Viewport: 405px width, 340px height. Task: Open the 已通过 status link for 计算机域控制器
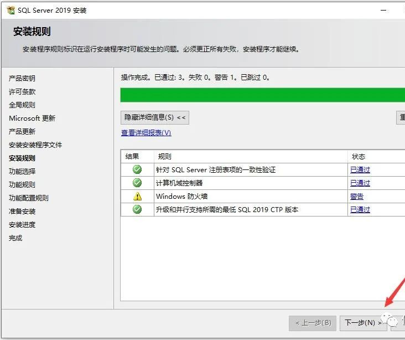coord(360,183)
